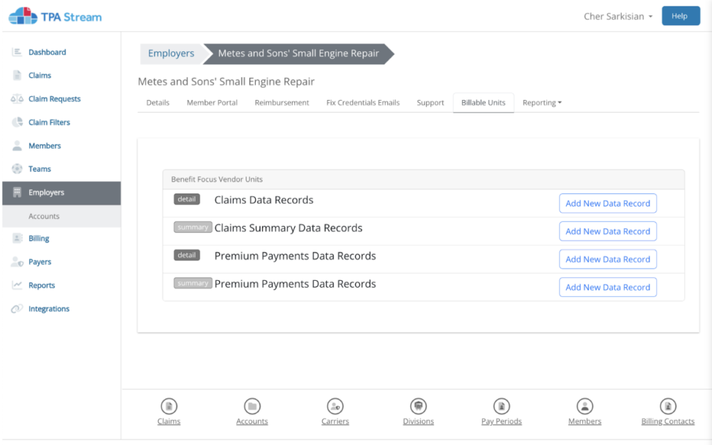Expand the Cher Sarkisian user menu
The width and height of the screenshot is (712, 445).
click(617, 17)
